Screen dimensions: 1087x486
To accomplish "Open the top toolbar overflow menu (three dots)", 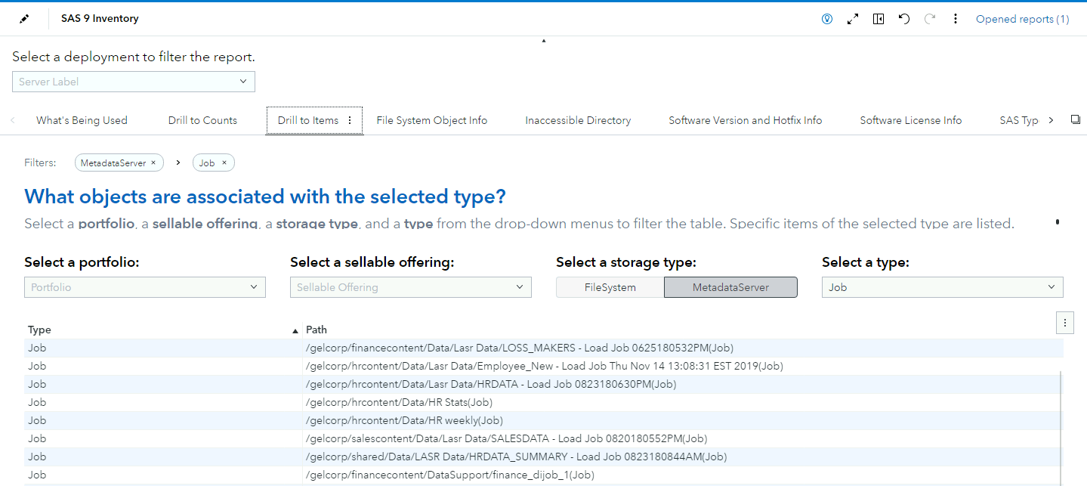I will pyautogui.click(x=956, y=18).
